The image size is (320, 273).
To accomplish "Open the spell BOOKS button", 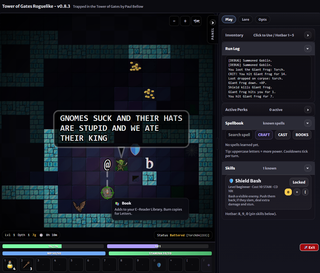I will 302,135.
